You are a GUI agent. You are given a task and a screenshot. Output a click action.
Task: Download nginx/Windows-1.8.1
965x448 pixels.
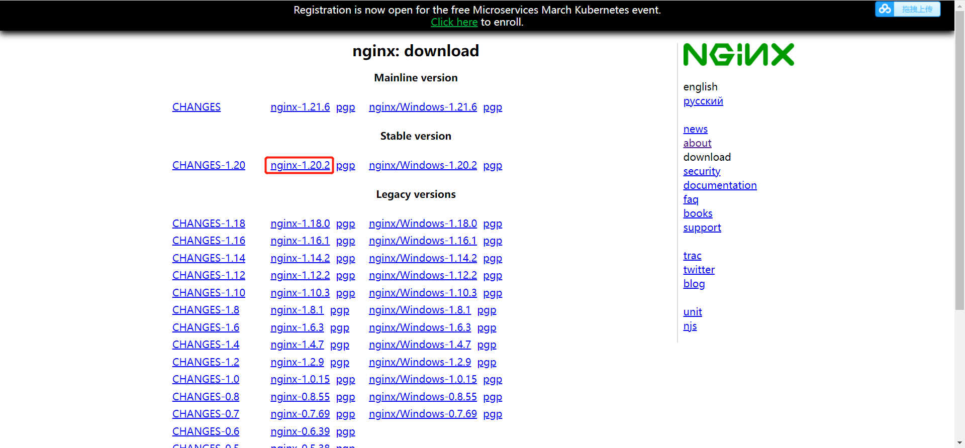click(420, 310)
